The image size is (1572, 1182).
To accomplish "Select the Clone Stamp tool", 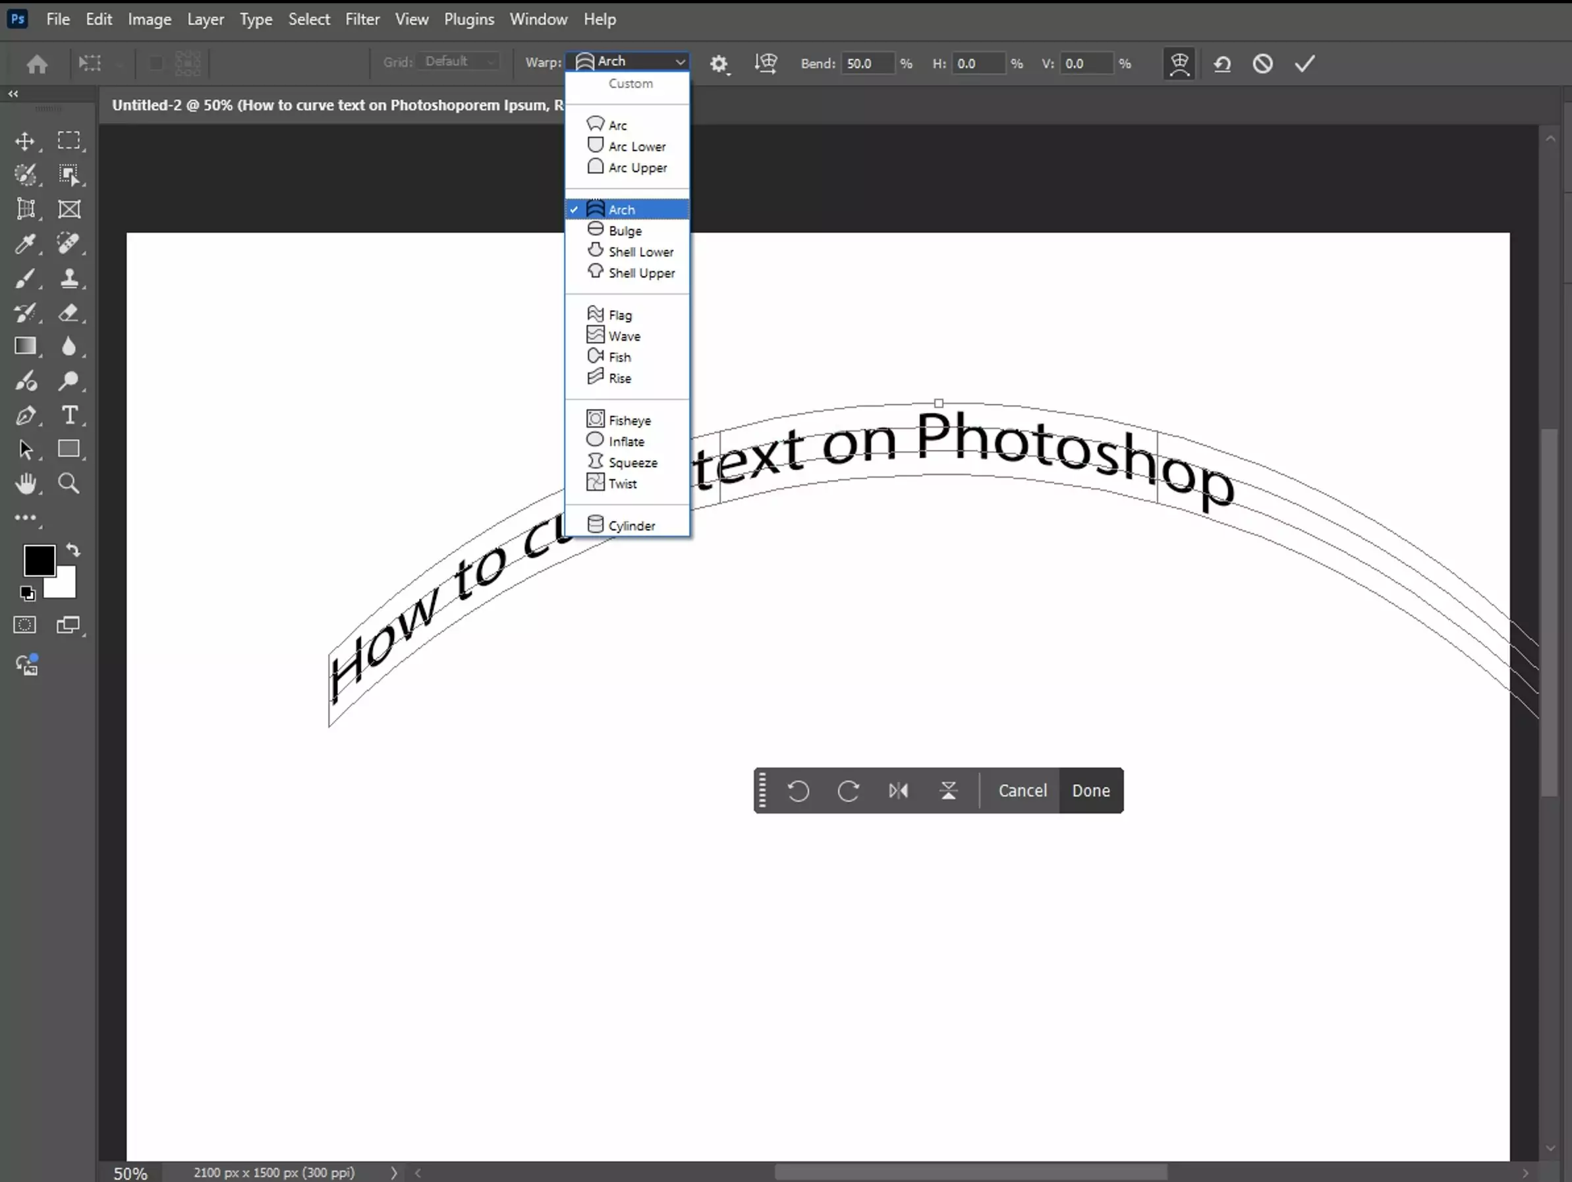I will tap(70, 278).
